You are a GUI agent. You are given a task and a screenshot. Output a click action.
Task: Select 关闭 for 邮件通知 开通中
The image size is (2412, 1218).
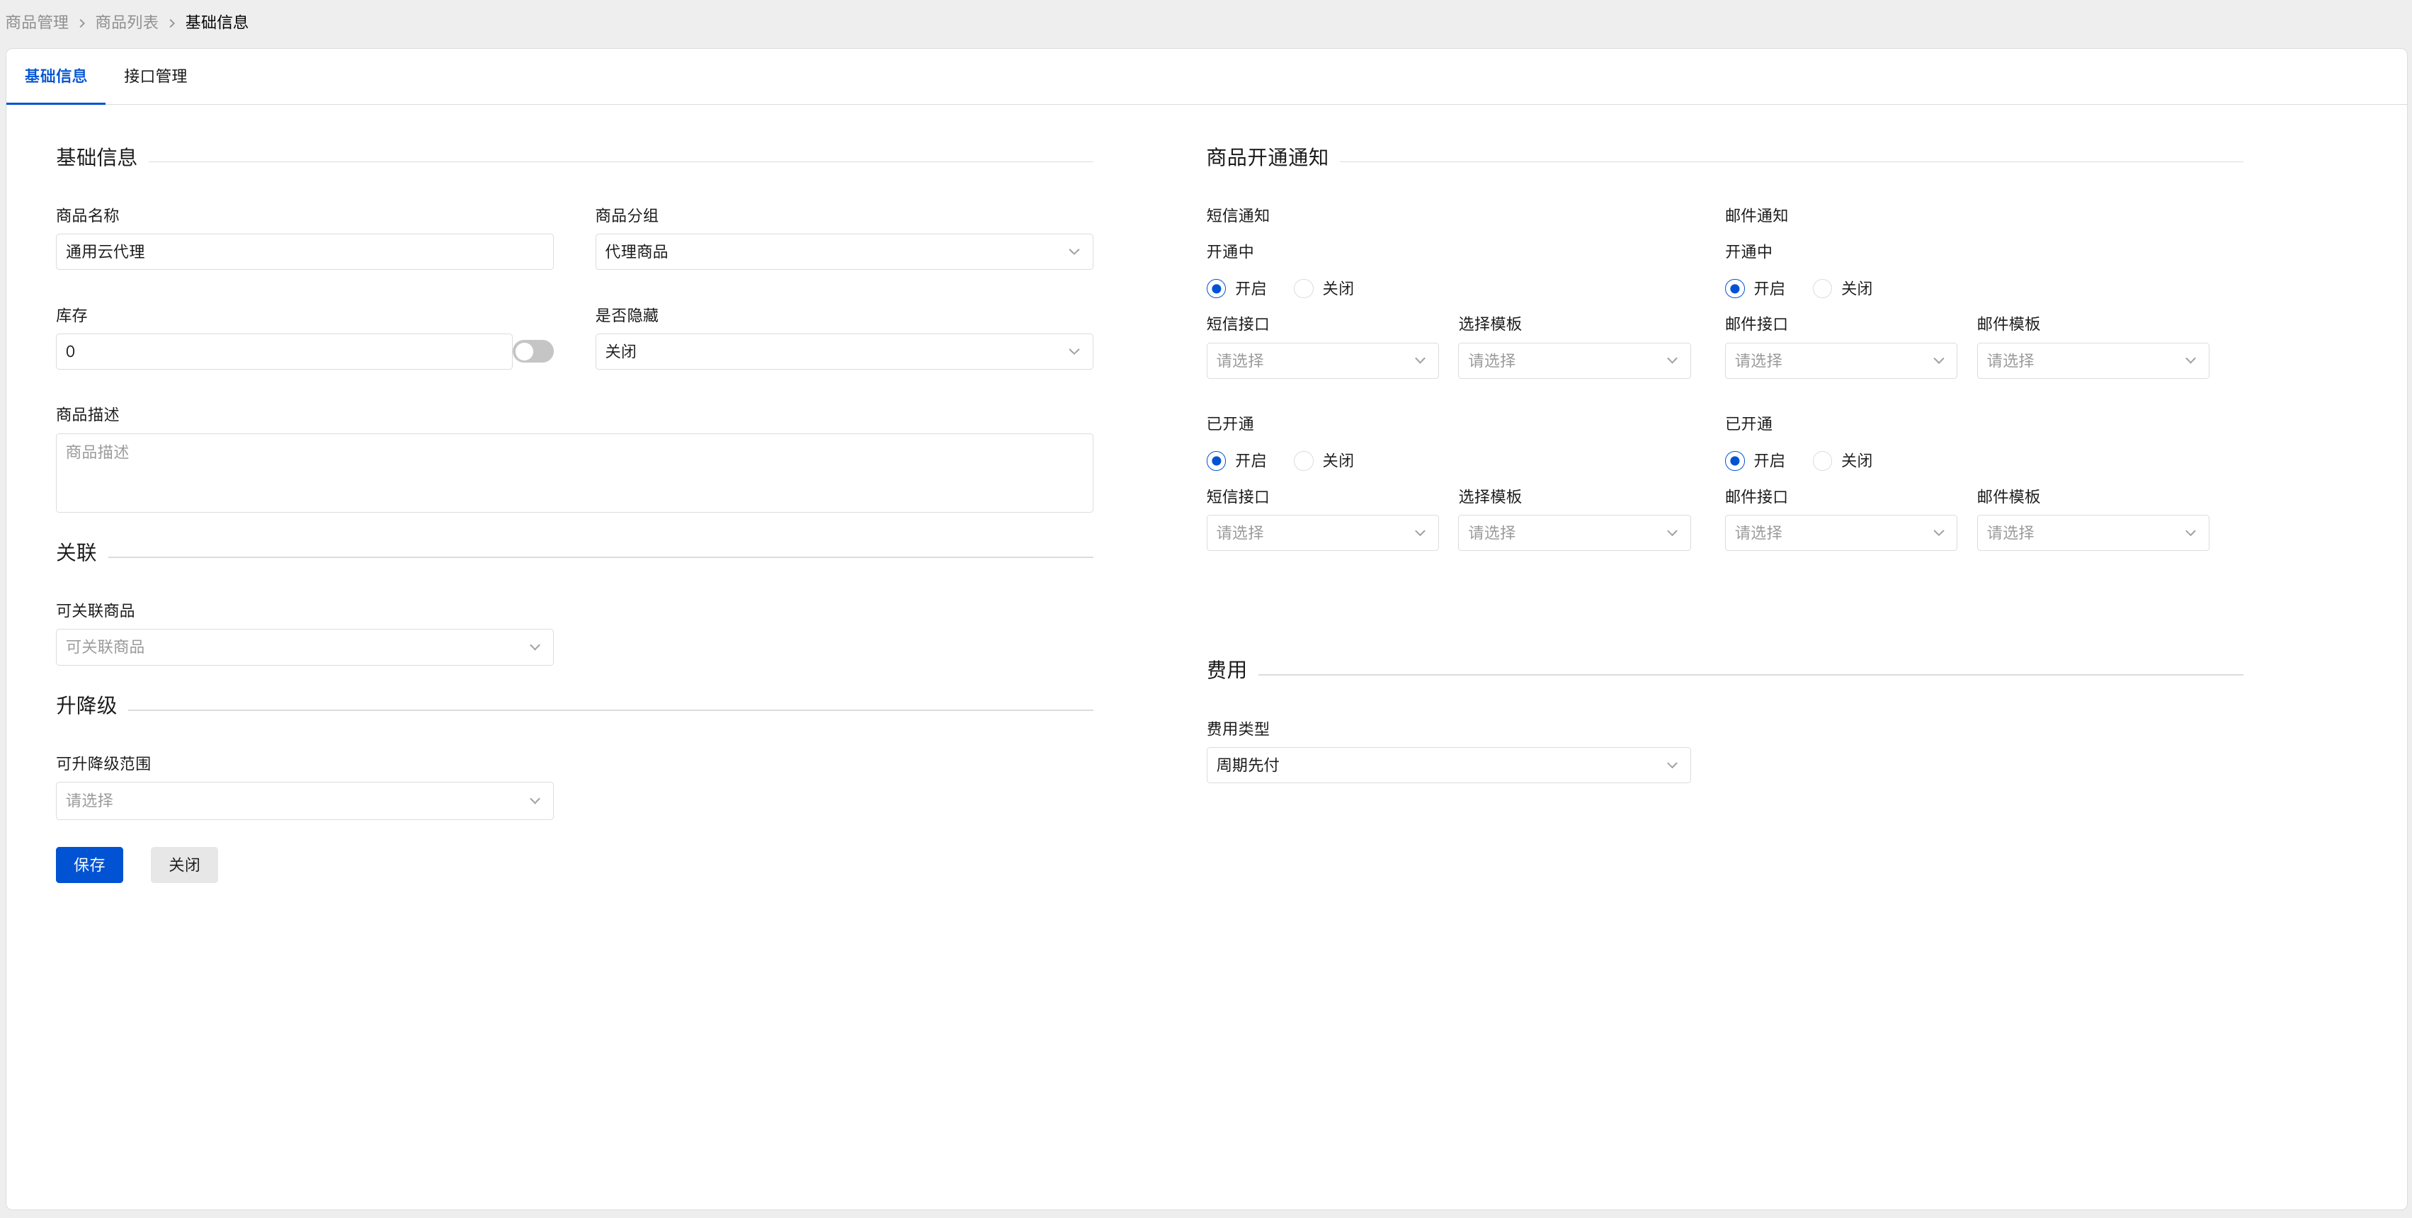pyautogui.click(x=1843, y=288)
